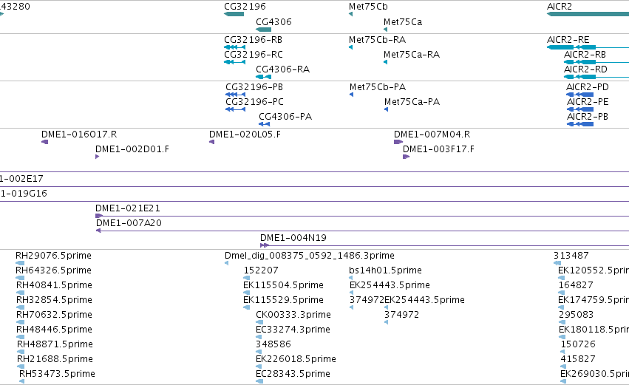The width and height of the screenshot is (629, 385).
Task: Select Dmel_dig_008375_0592_1486.3prime feature
Action: [310, 256]
